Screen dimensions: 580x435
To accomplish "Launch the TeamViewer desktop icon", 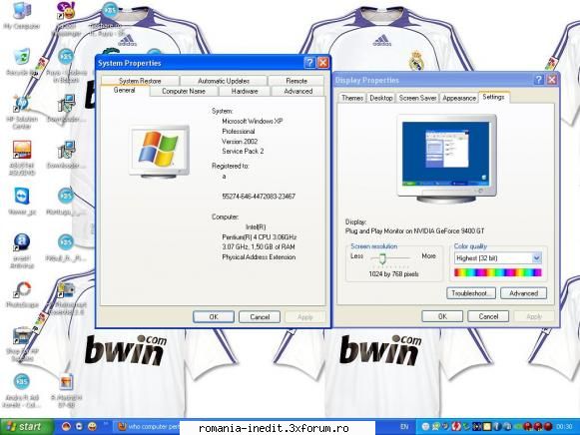I will tap(22, 201).
